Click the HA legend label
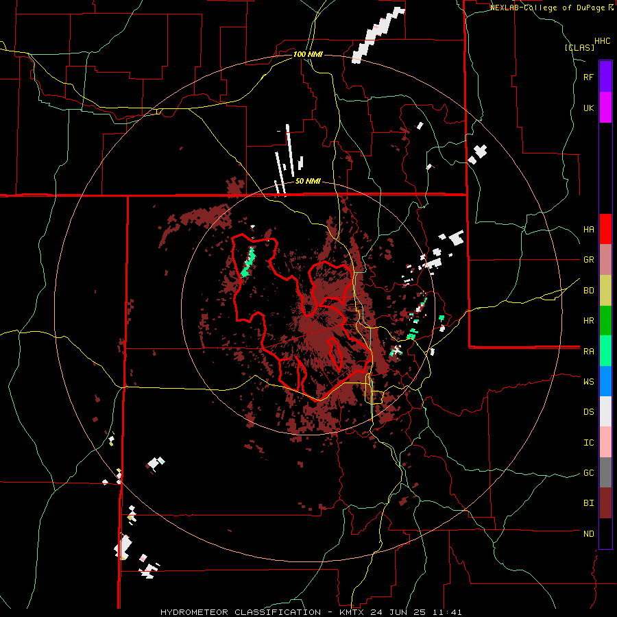The image size is (617, 617). point(588,230)
